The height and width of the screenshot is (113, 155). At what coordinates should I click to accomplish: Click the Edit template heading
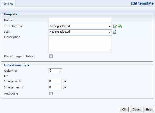coord(142,4)
